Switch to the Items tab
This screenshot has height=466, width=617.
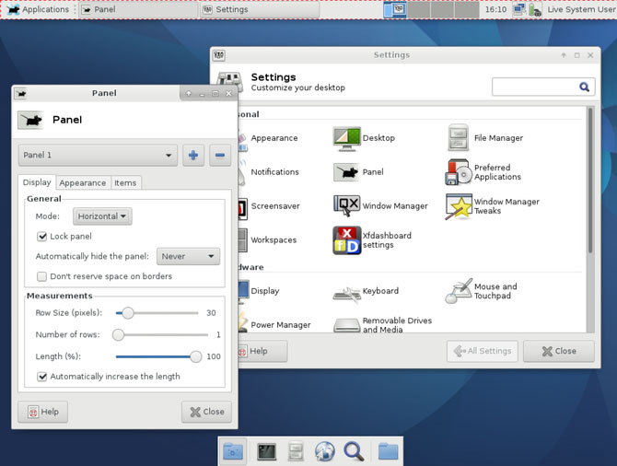125,183
